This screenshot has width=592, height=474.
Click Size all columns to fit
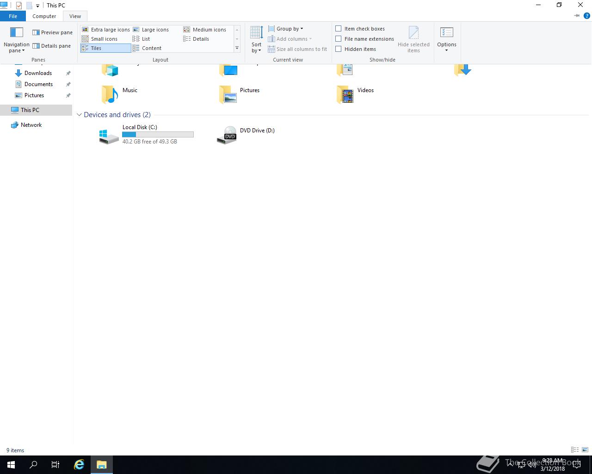pyautogui.click(x=297, y=49)
